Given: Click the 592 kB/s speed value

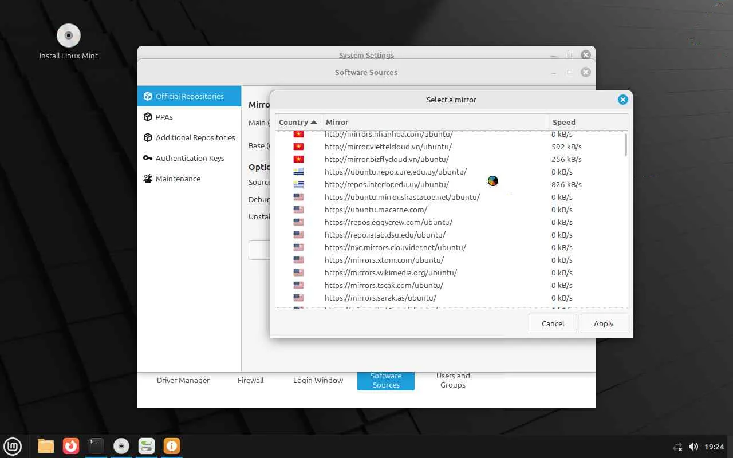Looking at the screenshot, I should [566, 147].
